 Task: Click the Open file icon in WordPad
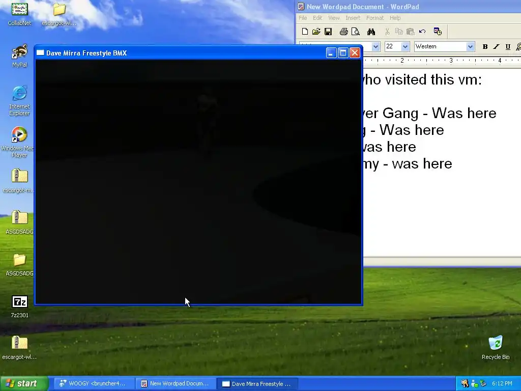[316, 32]
